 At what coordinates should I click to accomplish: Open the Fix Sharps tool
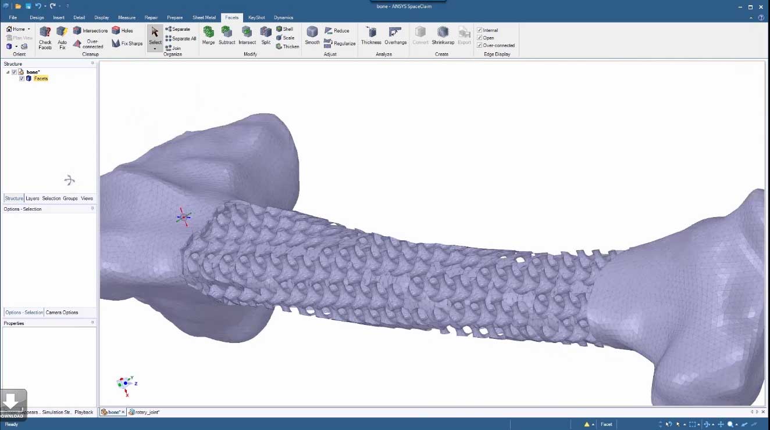[127, 43]
